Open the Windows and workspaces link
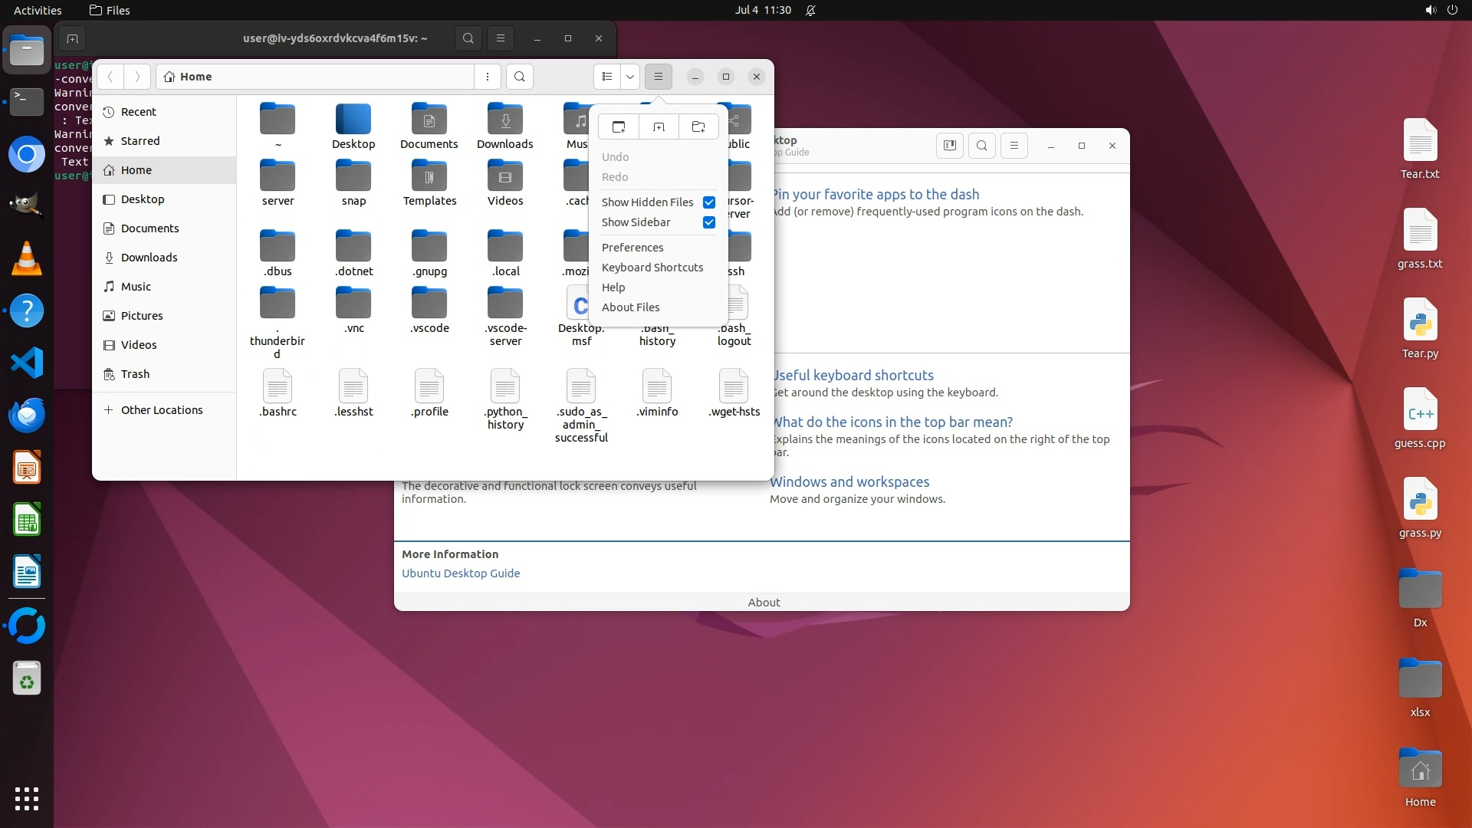Screen dimensions: 1472x828 click(x=849, y=482)
